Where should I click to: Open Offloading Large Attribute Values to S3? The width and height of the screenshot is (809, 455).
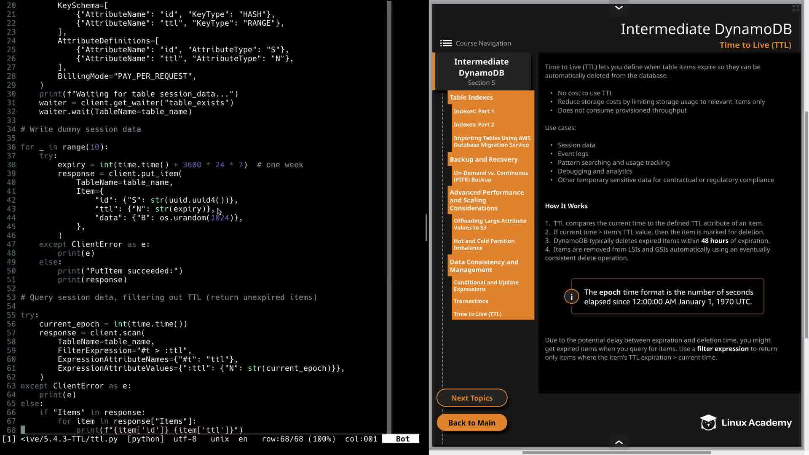tap(490, 224)
